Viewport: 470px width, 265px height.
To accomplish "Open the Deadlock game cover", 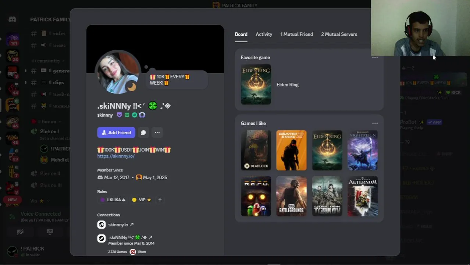I will point(256,150).
